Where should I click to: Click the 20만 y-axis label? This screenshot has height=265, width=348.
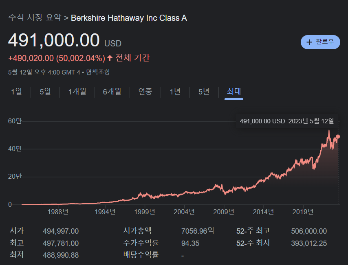point(15,177)
